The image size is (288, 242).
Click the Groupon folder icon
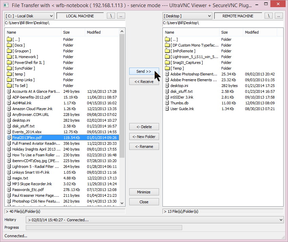(x=9, y=51)
